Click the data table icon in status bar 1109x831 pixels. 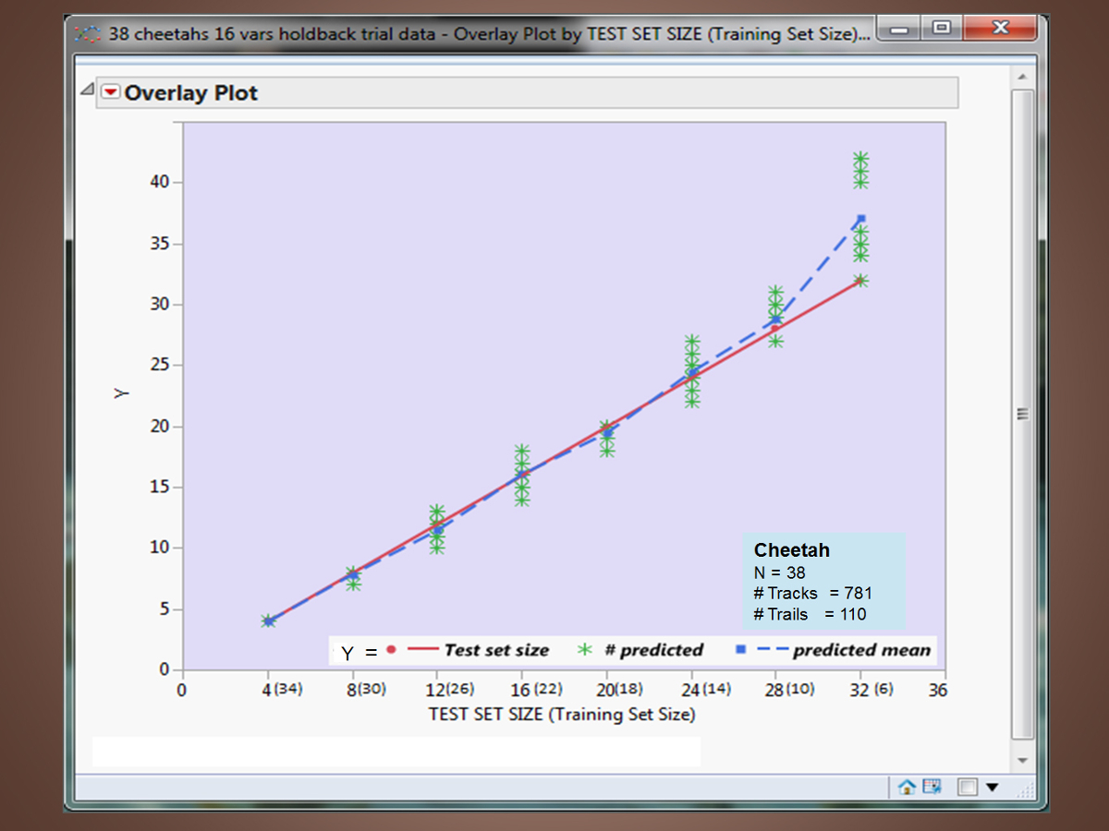[x=932, y=787]
